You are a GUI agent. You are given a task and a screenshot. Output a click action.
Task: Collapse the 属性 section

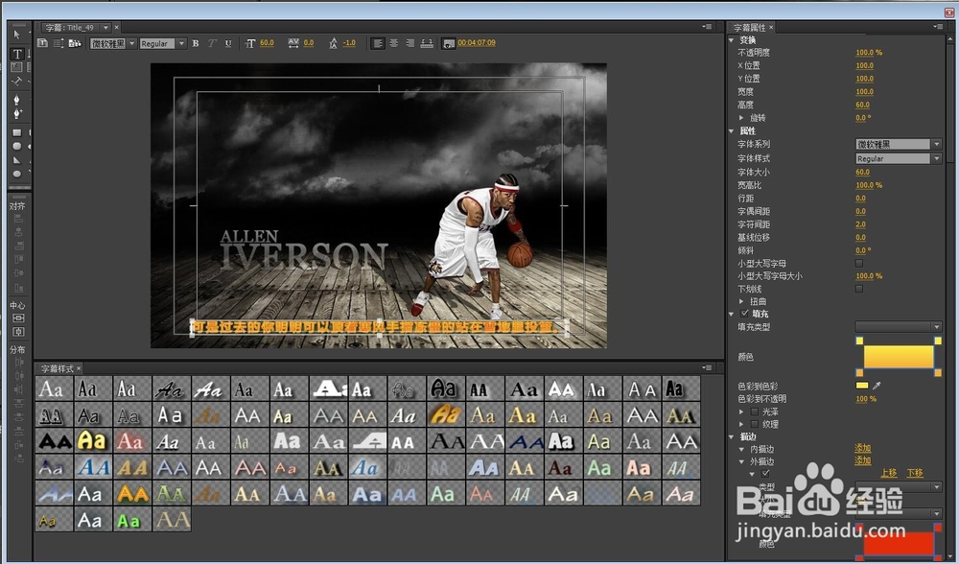732,130
